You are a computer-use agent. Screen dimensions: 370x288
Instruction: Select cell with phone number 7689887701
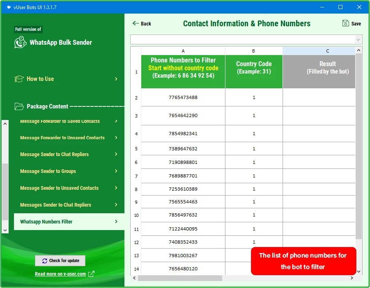point(183,176)
